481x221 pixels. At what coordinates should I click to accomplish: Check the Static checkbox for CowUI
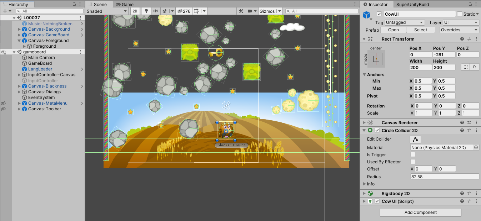coord(460,14)
